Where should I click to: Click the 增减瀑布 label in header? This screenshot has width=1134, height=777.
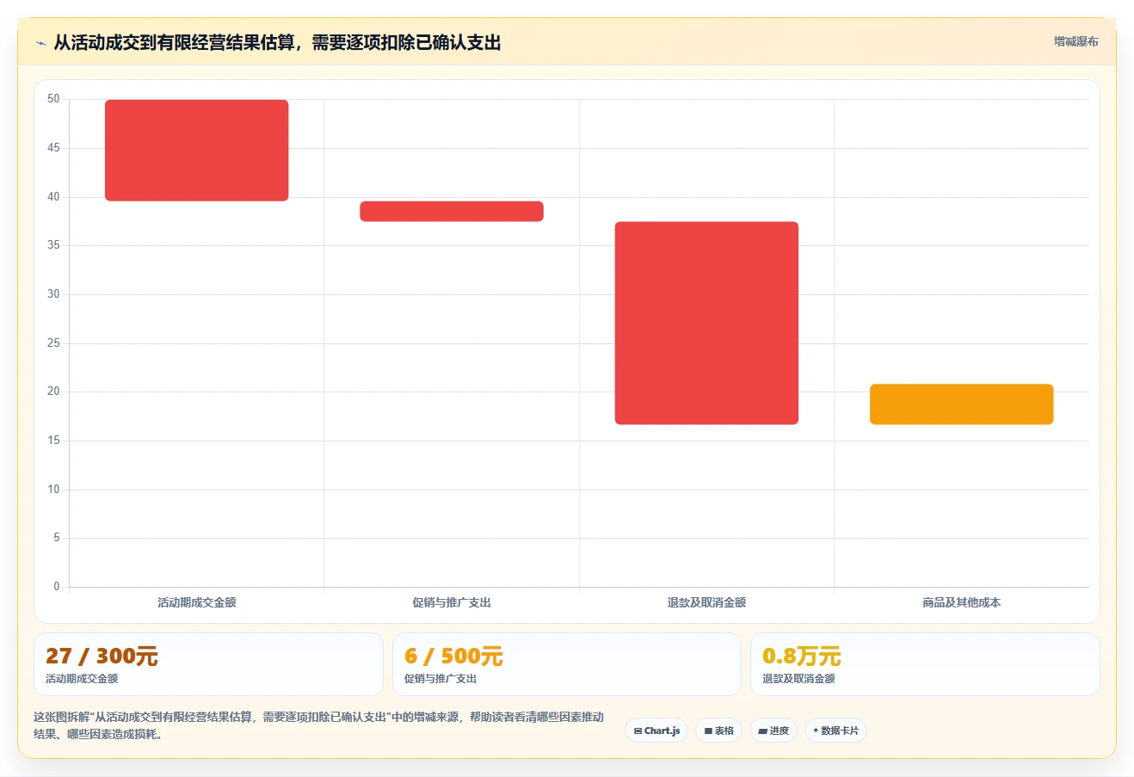pyautogui.click(x=1076, y=41)
